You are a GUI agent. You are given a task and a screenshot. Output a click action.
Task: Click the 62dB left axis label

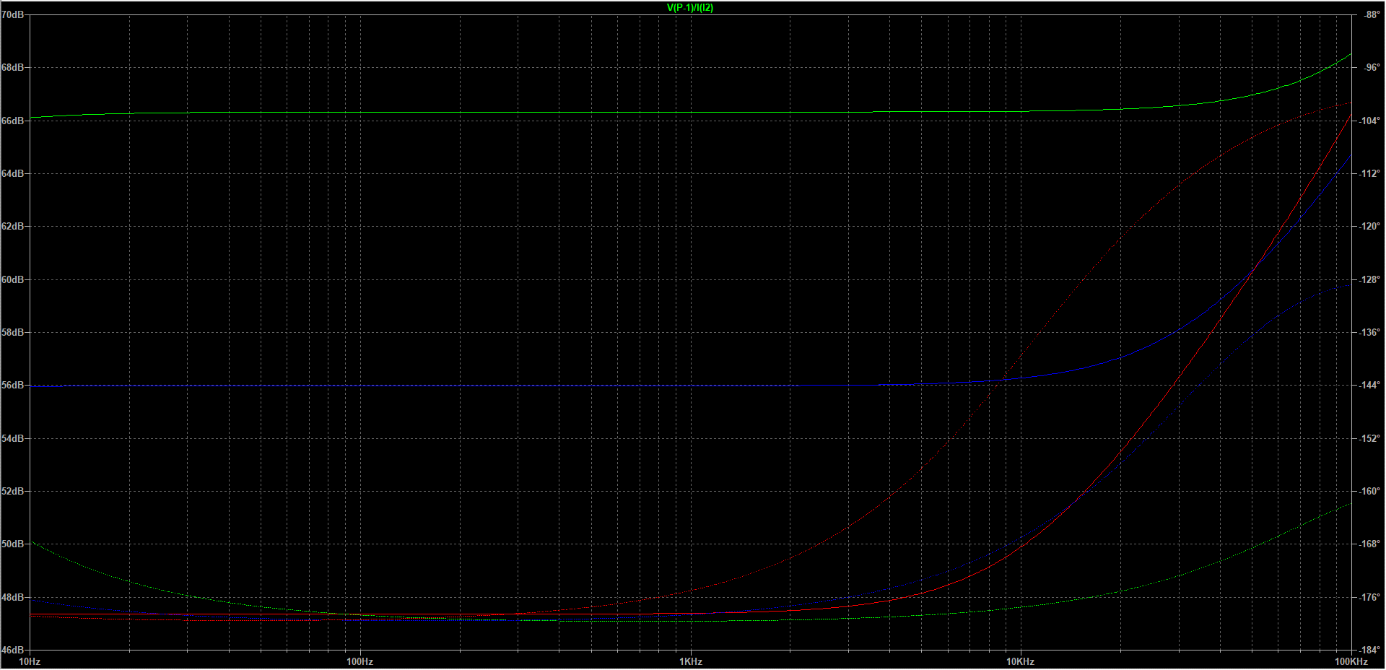[x=12, y=226]
